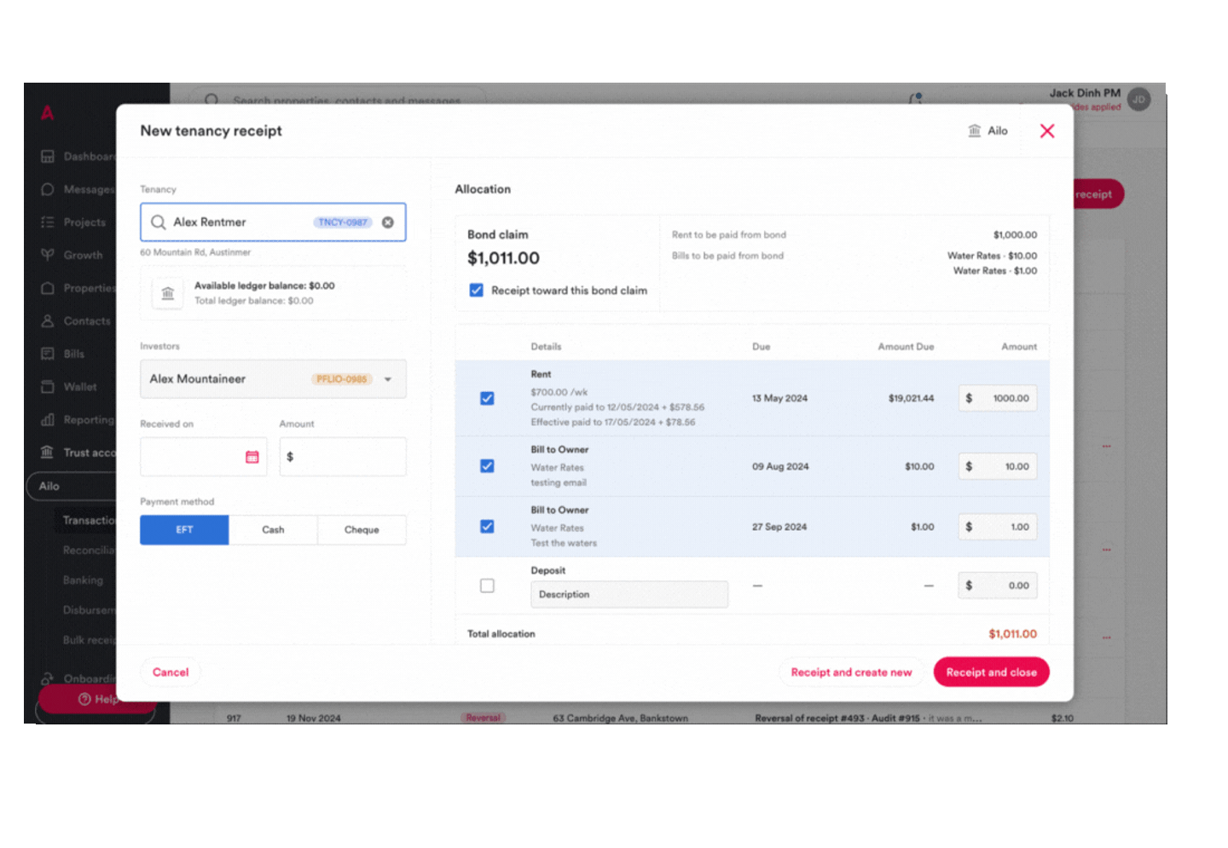Open the Ailo item in background sidebar
This screenshot has width=1228, height=848.
pos(72,486)
